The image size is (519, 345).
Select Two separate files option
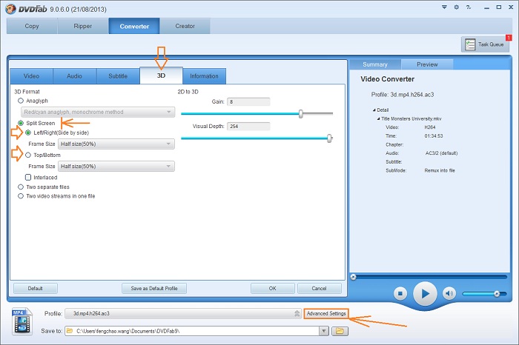[21, 187]
